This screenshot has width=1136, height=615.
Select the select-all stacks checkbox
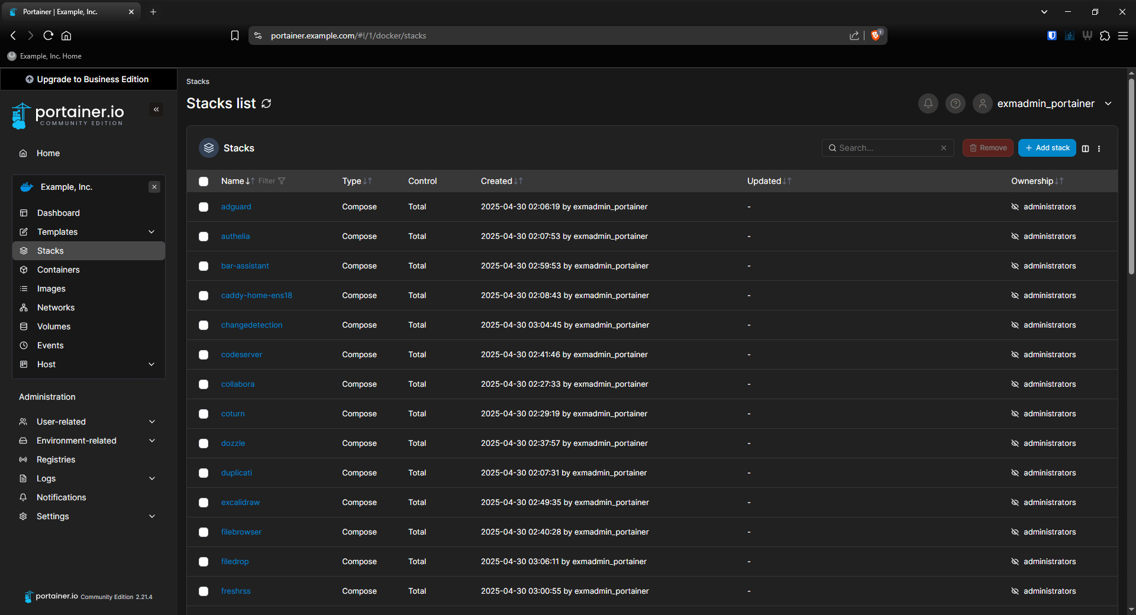click(x=204, y=182)
